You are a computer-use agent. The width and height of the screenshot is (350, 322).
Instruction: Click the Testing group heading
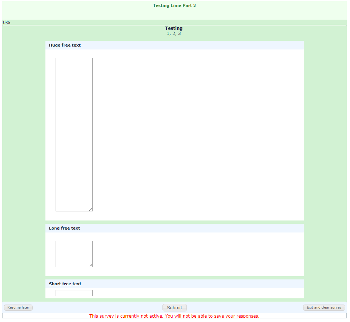(x=174, y=28)
